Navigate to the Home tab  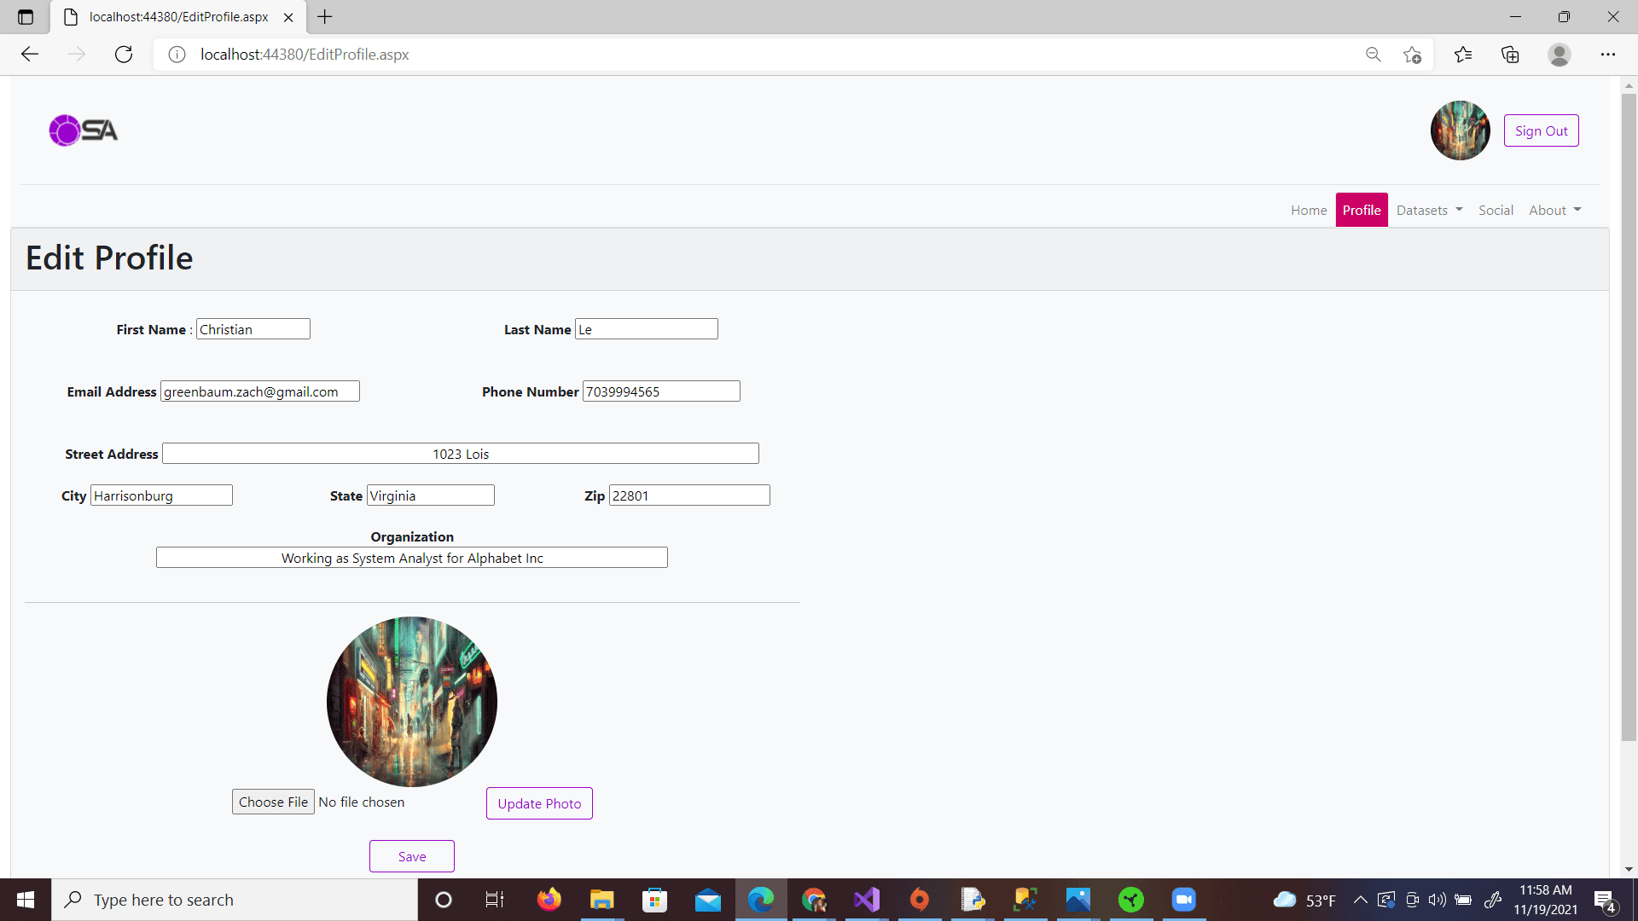pyautogui.click(x=1308, y=209)
